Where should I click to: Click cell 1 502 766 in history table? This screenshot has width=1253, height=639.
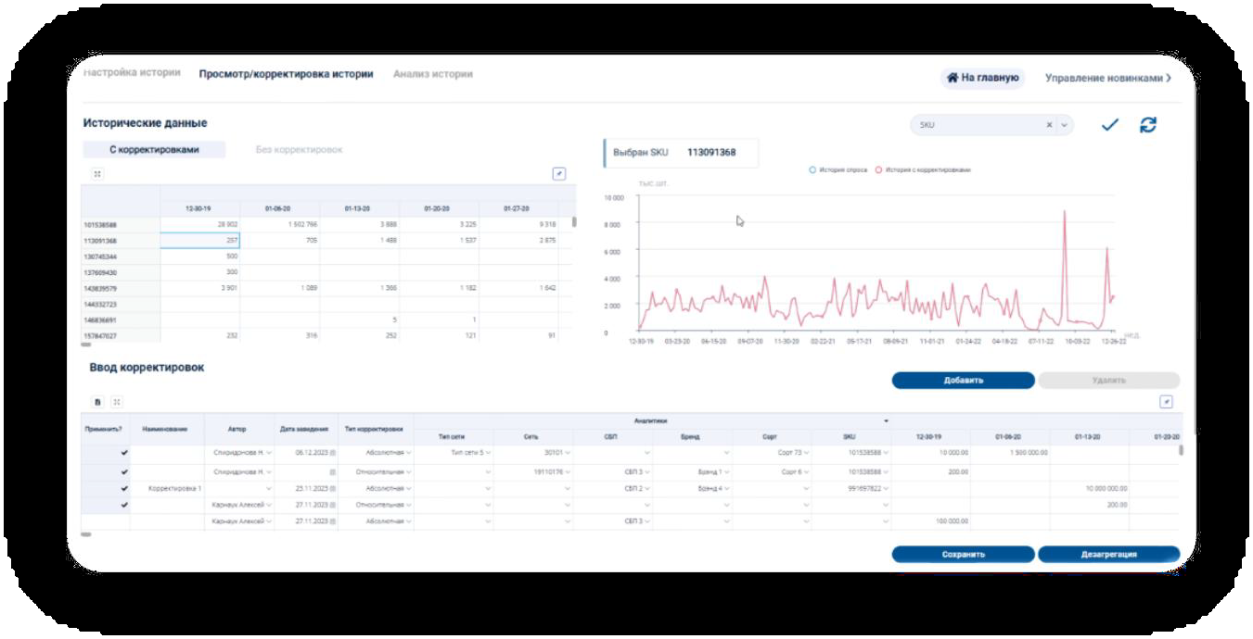point(280,225)
